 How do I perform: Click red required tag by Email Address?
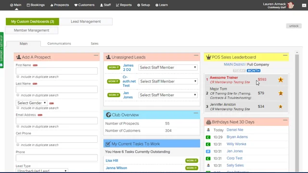40,115
